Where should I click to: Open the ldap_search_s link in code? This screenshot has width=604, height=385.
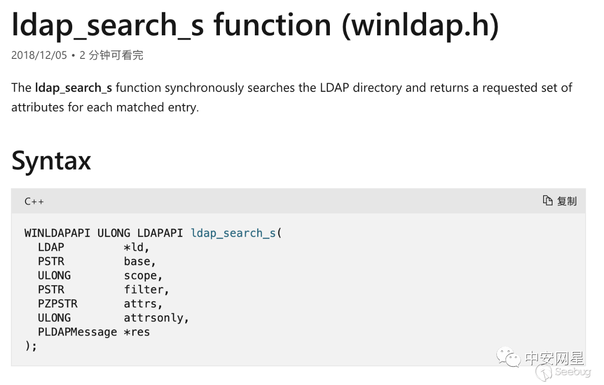[233, 233]
